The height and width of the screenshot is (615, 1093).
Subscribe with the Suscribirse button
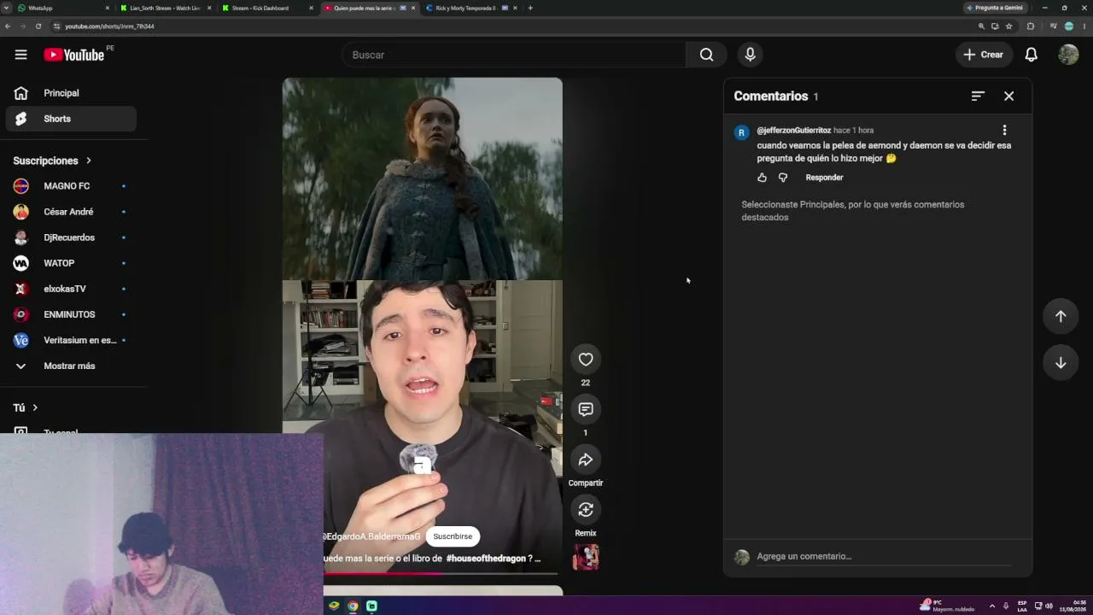(x=453, y=536)
